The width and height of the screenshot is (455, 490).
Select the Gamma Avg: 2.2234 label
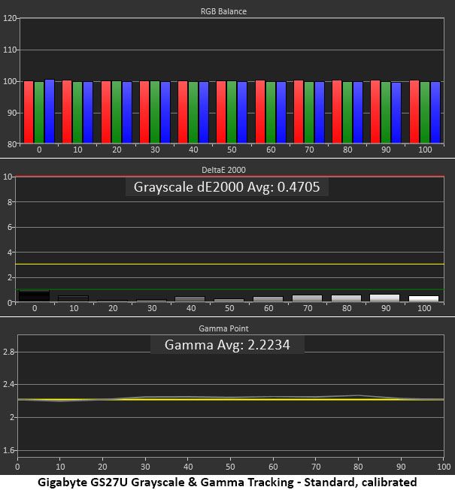coord(227,345)
